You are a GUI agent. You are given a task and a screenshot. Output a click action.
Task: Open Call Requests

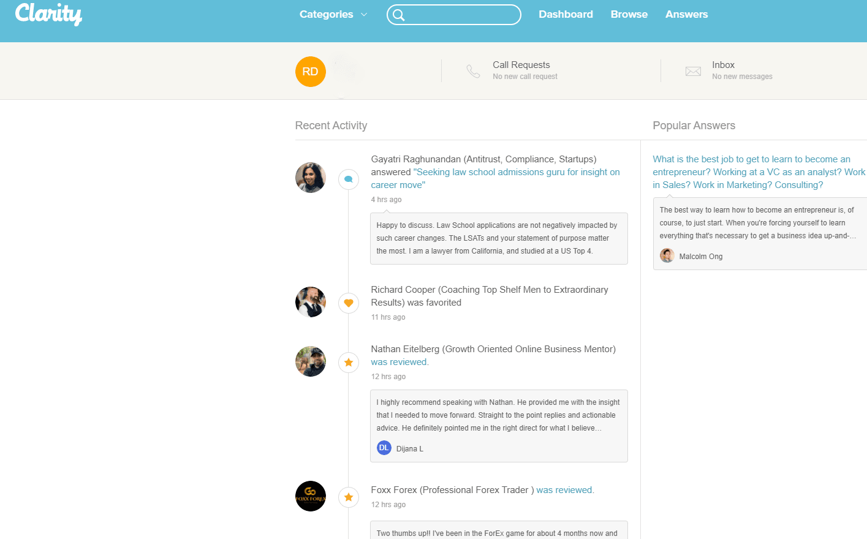point(521,65)
